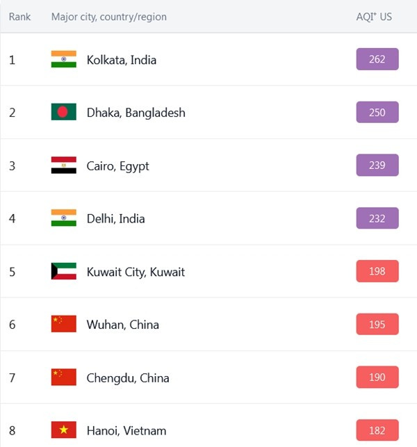Open the Dhaka, Bangladesh link

(x=136, y=113)
